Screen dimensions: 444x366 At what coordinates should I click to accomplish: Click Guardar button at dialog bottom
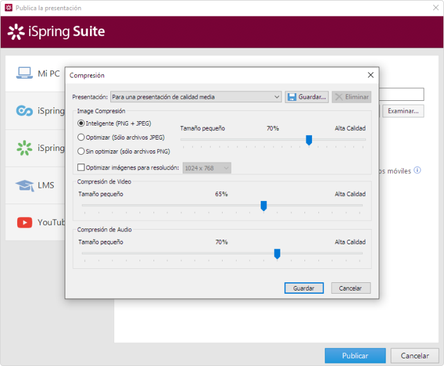tap(304, 288)
